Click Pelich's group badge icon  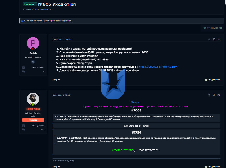33,62
